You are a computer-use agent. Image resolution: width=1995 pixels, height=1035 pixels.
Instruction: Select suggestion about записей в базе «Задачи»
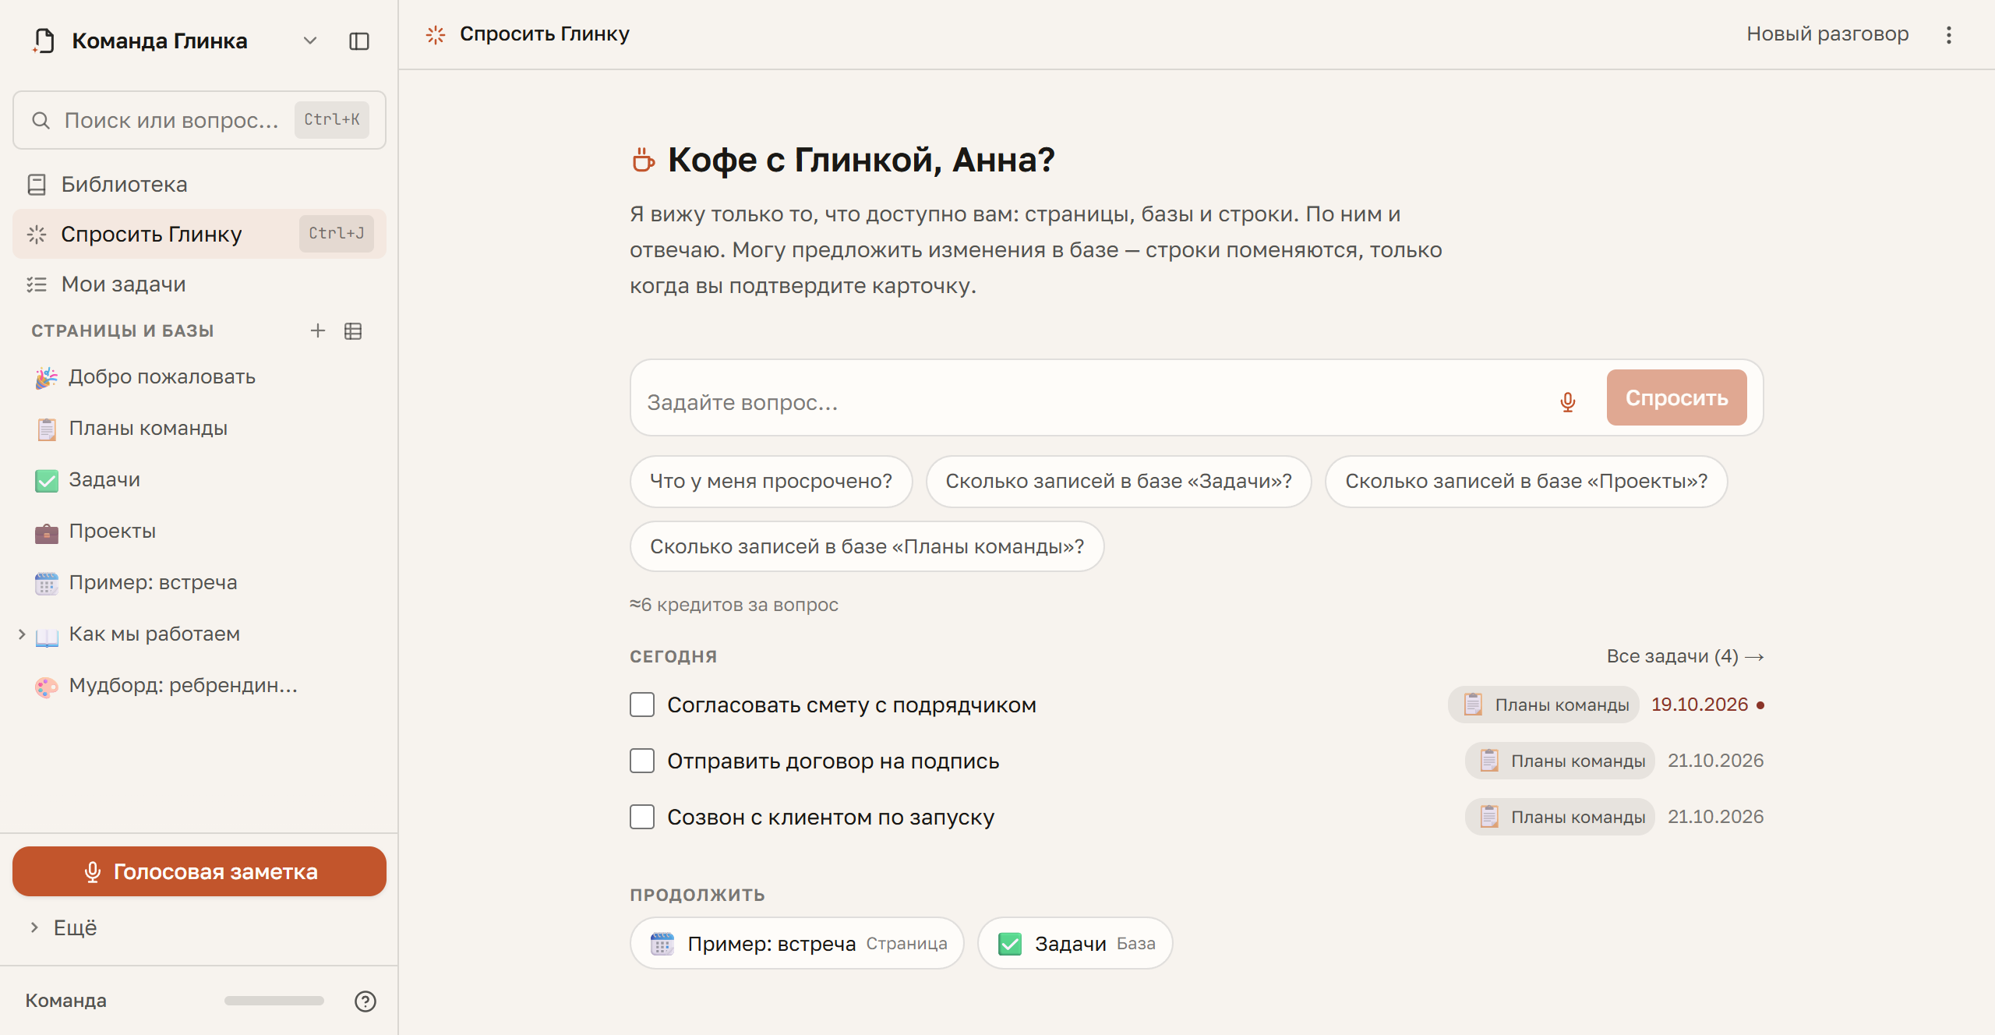coord(1118,482)
